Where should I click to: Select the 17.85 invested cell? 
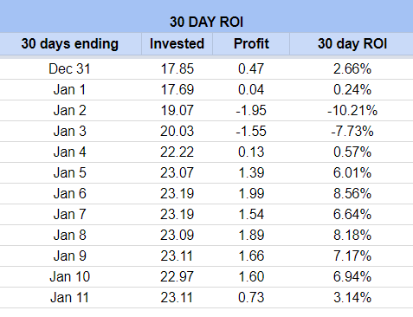coord(177,69)
